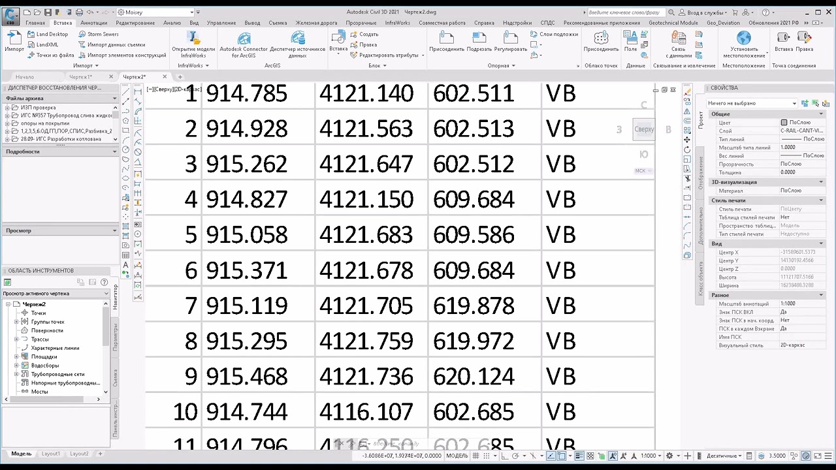Screen dimensions: 836x470
Task: Toggle the hardware acceleration status icon
Action: pos(805,456)
